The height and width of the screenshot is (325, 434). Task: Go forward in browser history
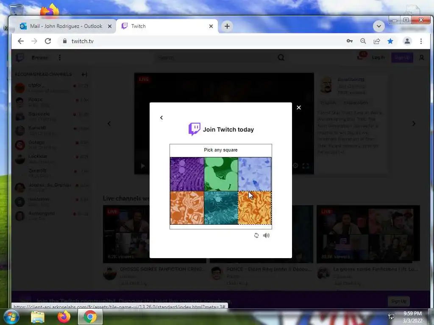coord(34,41)
